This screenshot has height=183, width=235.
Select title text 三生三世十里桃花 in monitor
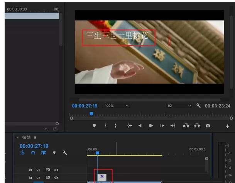click(x=117, y=36)
